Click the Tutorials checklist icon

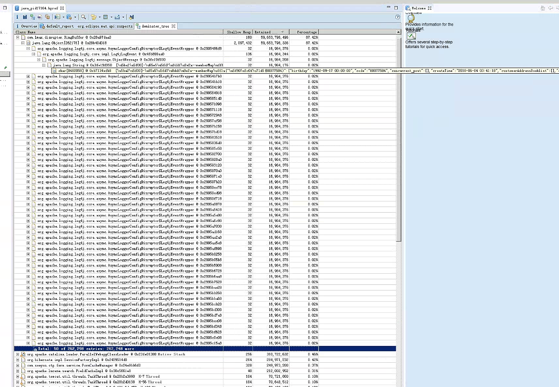[411, 36]
